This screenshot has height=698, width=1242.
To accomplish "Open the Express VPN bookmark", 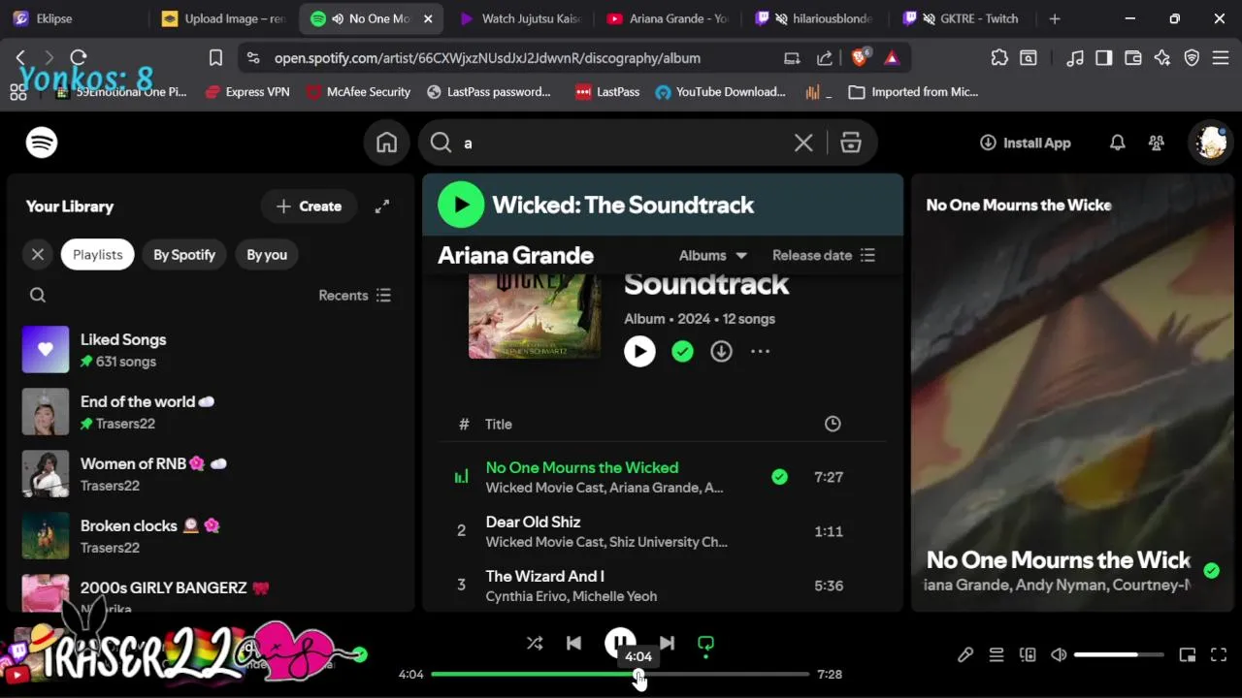I will [247, 92].
